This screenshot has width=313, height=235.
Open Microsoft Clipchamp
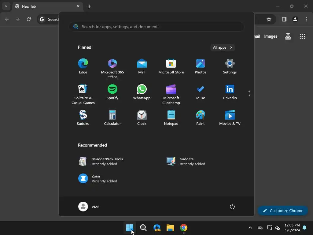tap(171, 94)
